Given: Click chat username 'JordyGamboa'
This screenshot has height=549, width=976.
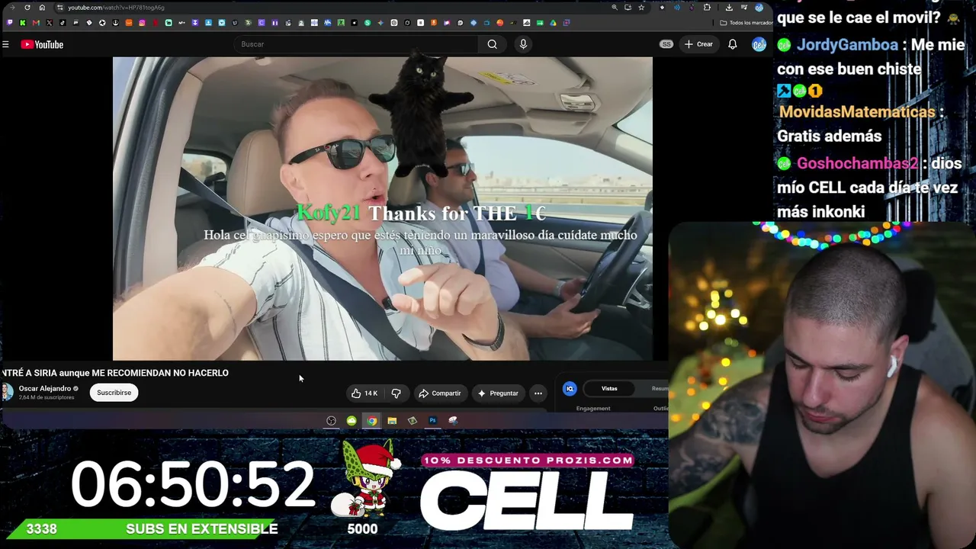Looking at the screenshot, I should [x=847, y=45].
